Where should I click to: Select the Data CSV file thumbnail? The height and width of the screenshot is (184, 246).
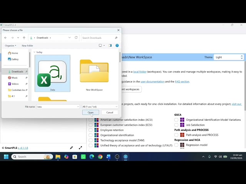[x=52, y=73]
